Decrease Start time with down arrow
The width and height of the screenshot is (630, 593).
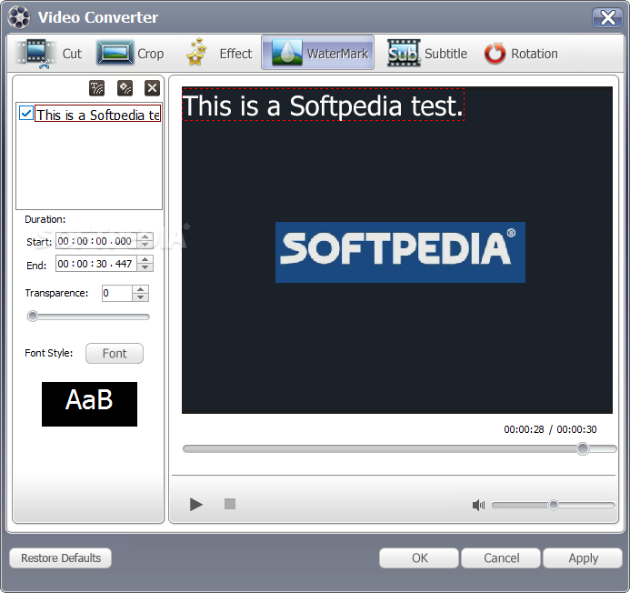pyautogui.click(x=145, y=245)
